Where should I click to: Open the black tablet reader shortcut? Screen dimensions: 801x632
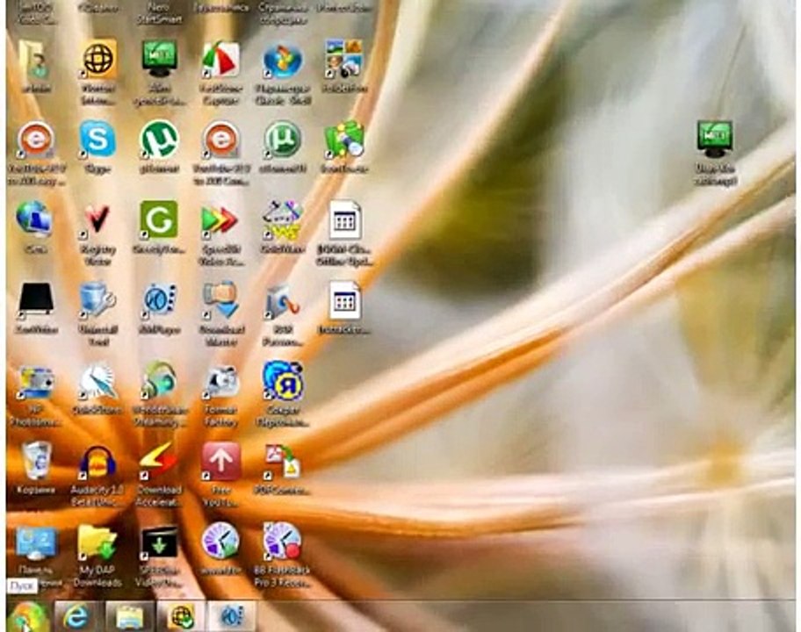click(x=35, y=298)
